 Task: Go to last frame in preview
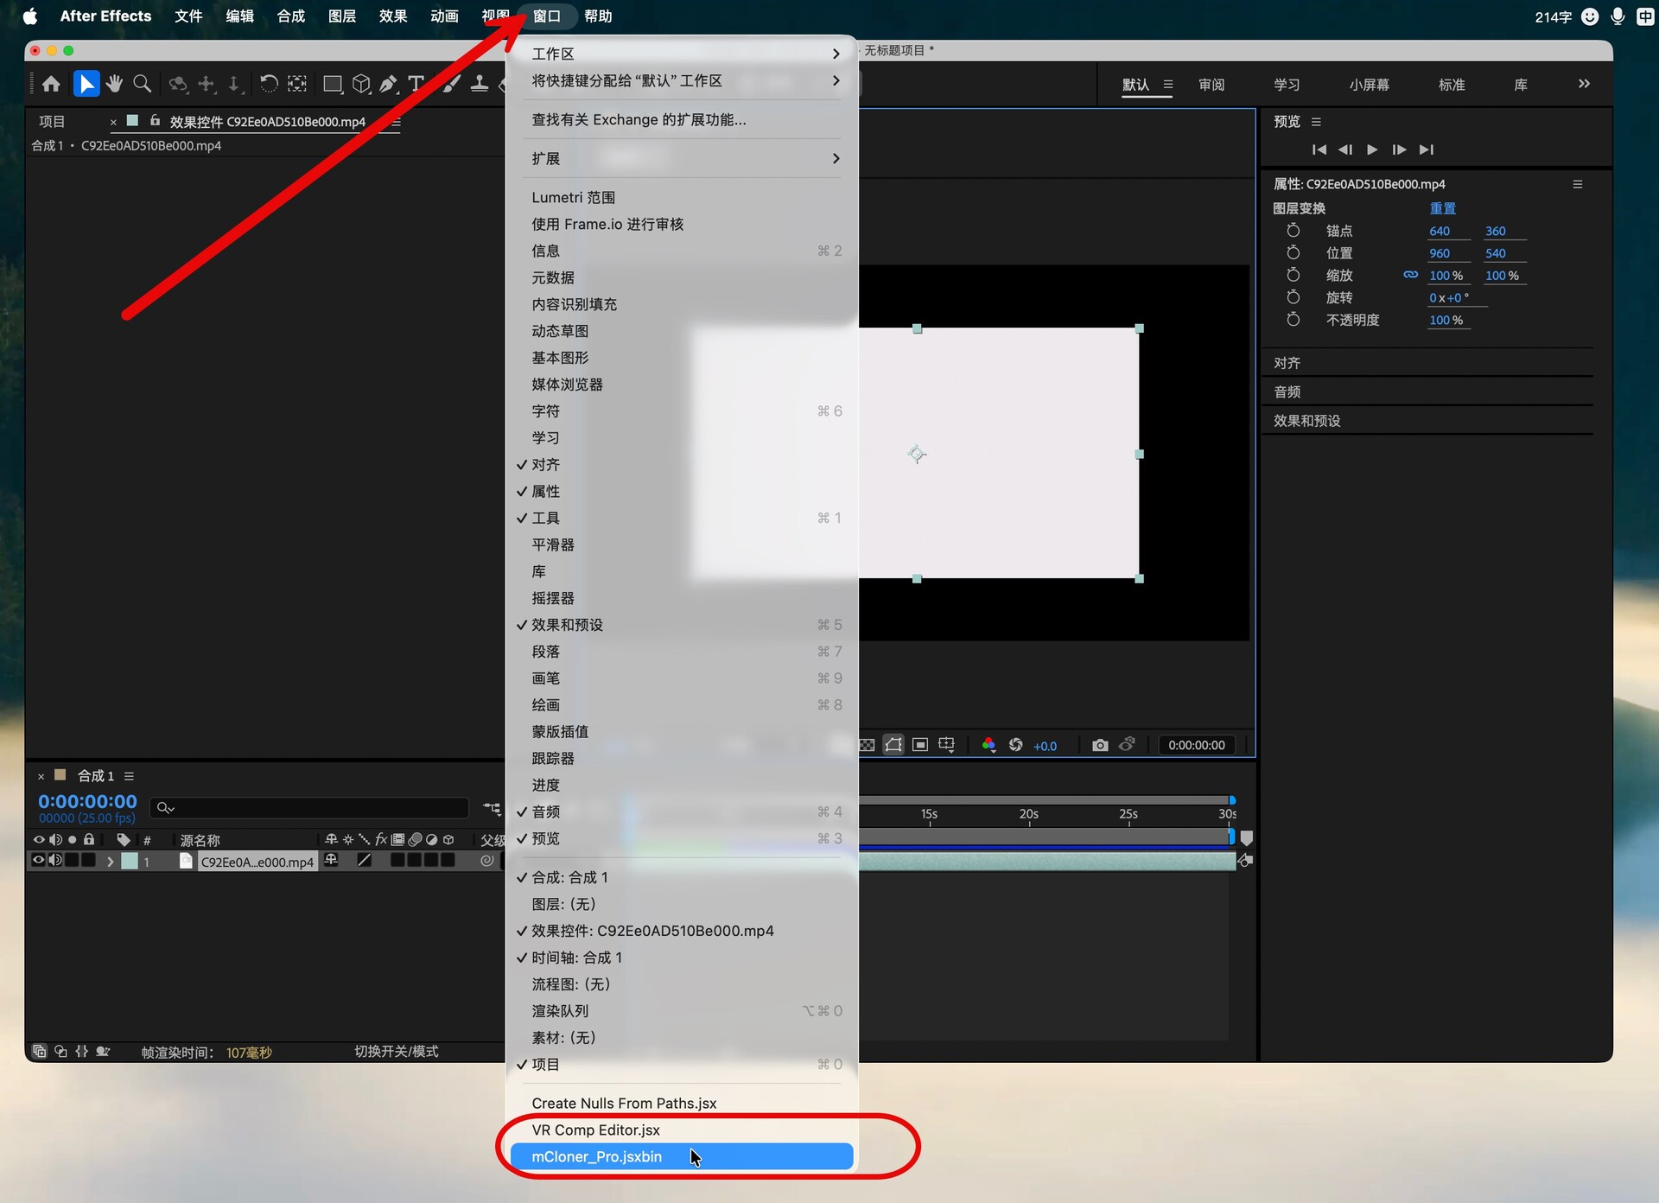coord(1427,150)
